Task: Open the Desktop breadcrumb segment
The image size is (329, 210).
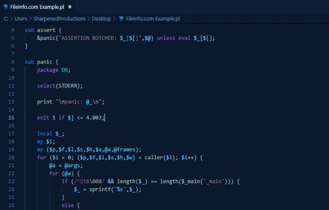Action: [x=101, y=19]
